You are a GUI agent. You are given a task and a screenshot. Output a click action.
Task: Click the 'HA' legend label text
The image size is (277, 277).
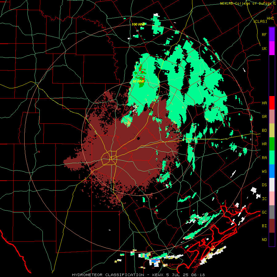tap(264, 103)
